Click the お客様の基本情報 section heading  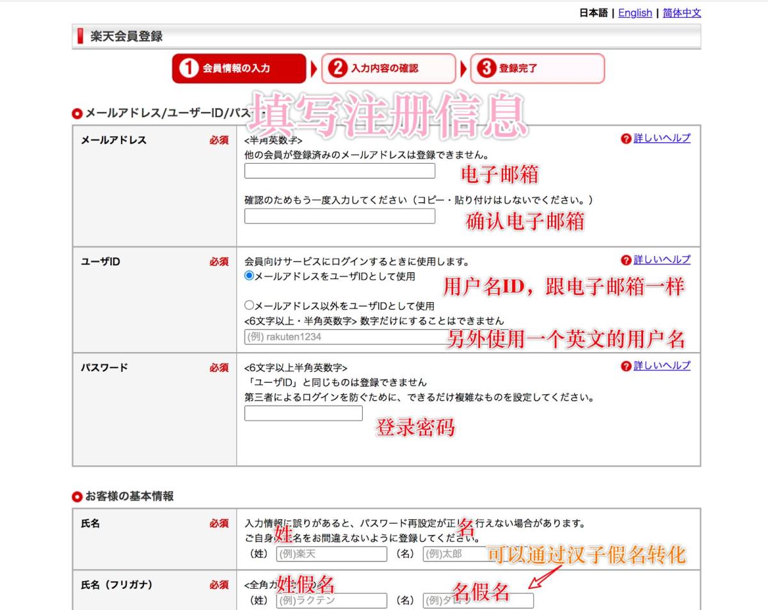click(x=129, y=496)
